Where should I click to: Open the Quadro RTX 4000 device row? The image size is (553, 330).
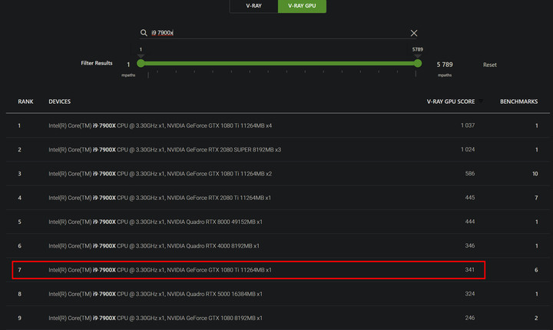point(278,245)
